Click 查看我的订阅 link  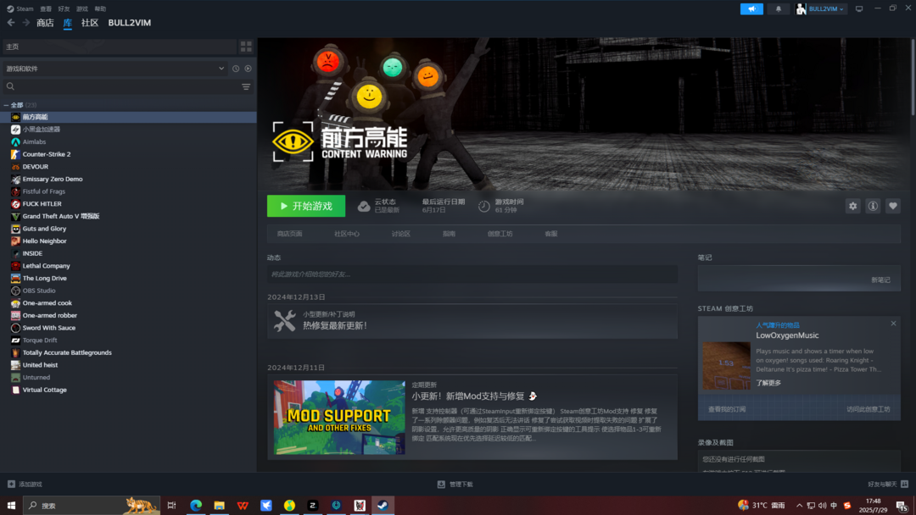click(727, 409)
